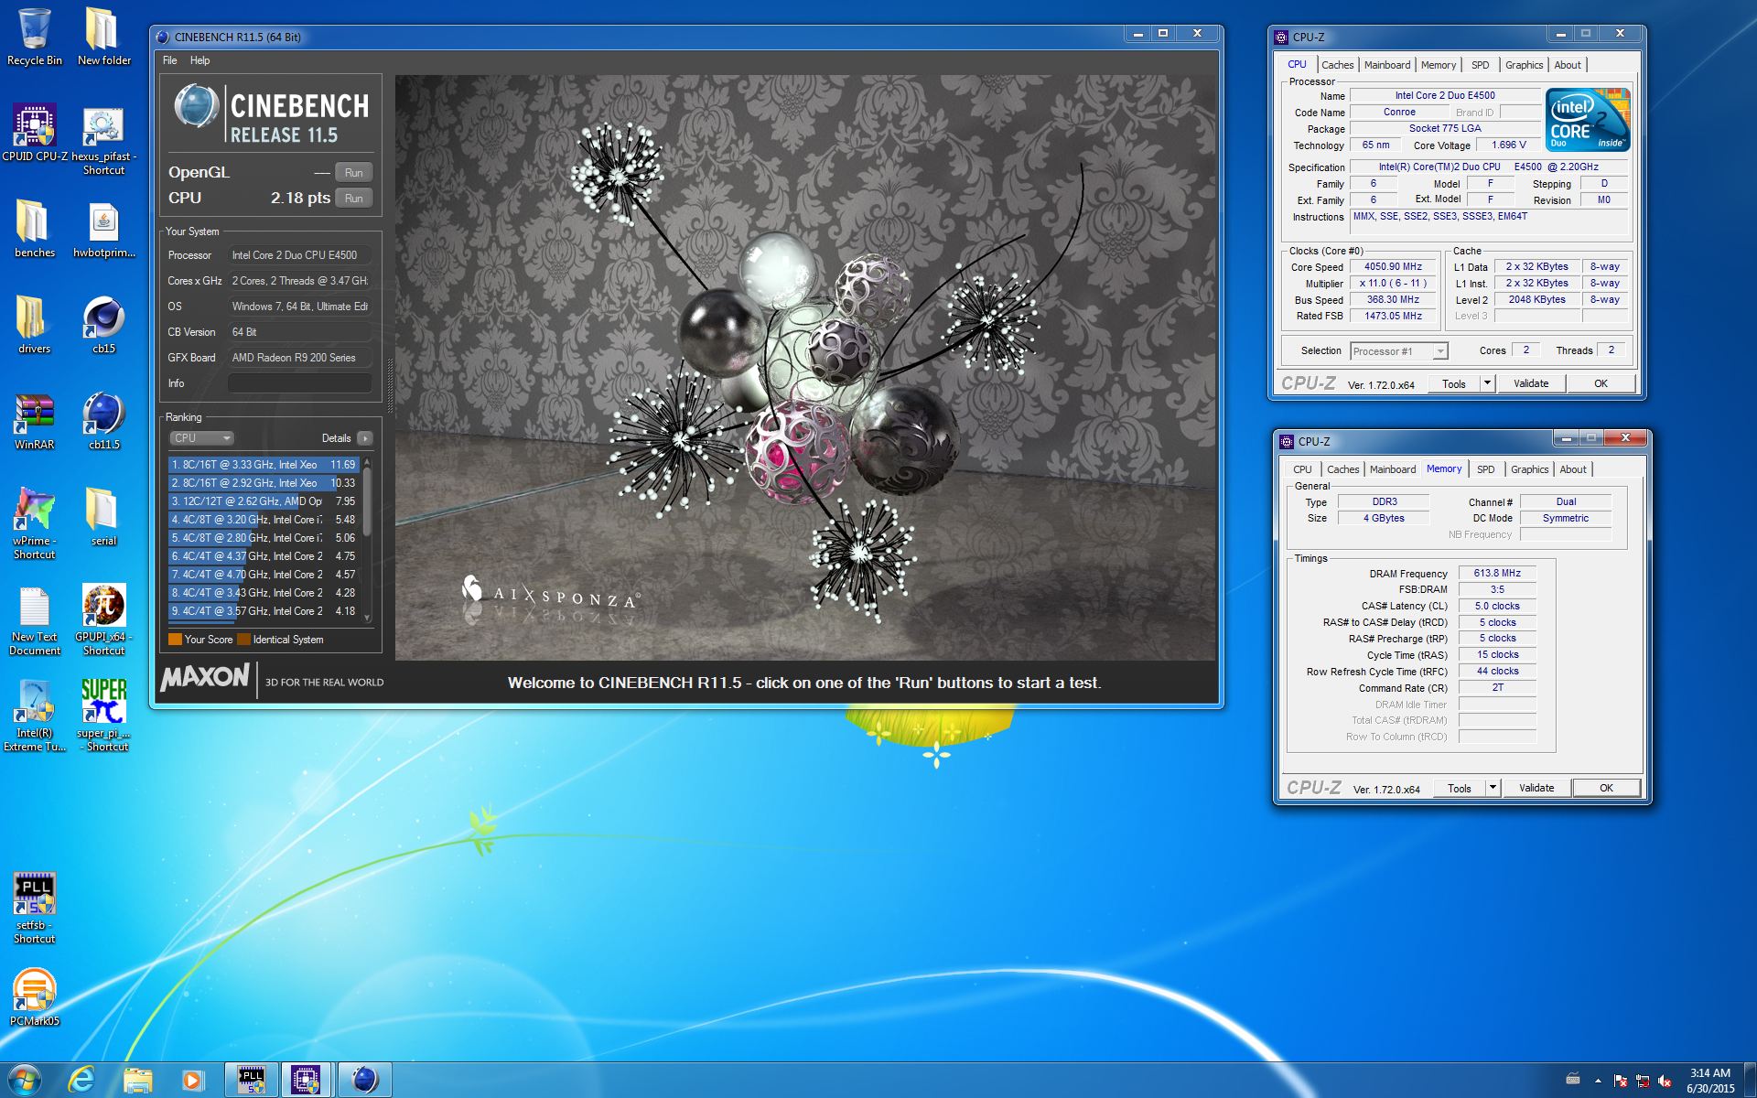This screenshot has width=1757, height=1098.
Task: Launch WinRAR desktop icon
Action: 34,421
